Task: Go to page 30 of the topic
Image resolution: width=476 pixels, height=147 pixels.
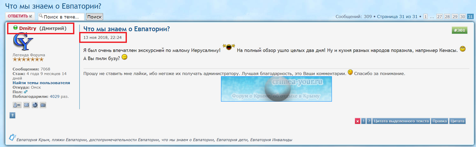Action: click(x=463, y=17)
